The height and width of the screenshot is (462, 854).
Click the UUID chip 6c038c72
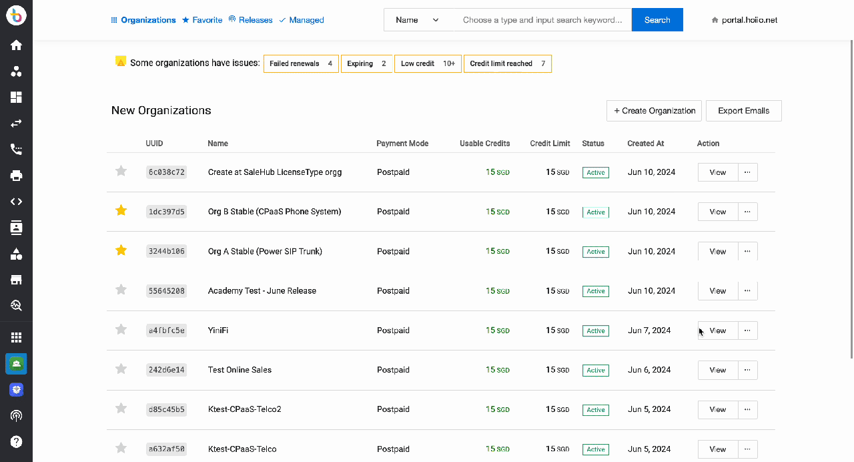(167, 172)
